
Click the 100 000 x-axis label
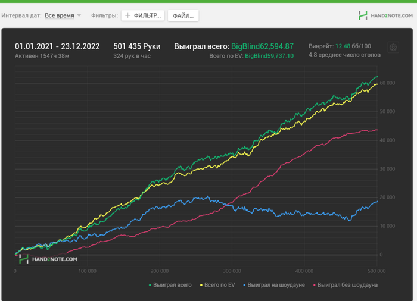pyautogui.click(x=87, y=271)
